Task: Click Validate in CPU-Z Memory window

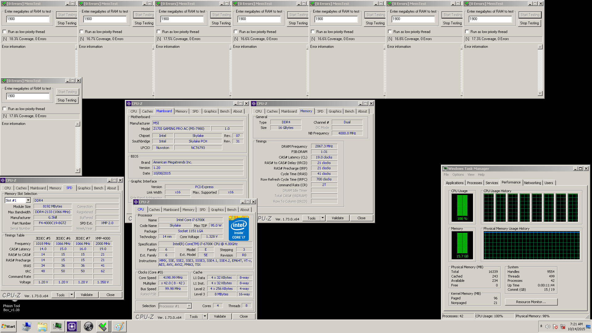Action: click(x=338, y=218)
